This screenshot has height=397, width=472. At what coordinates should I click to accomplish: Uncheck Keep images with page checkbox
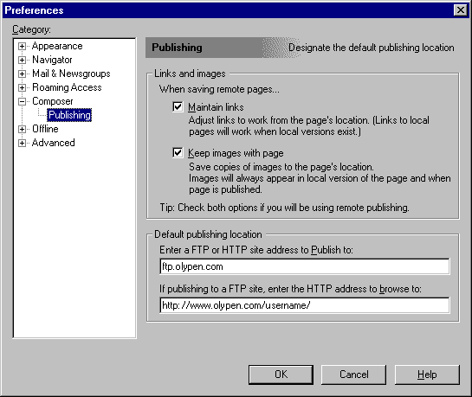click(x=178, y=153)
